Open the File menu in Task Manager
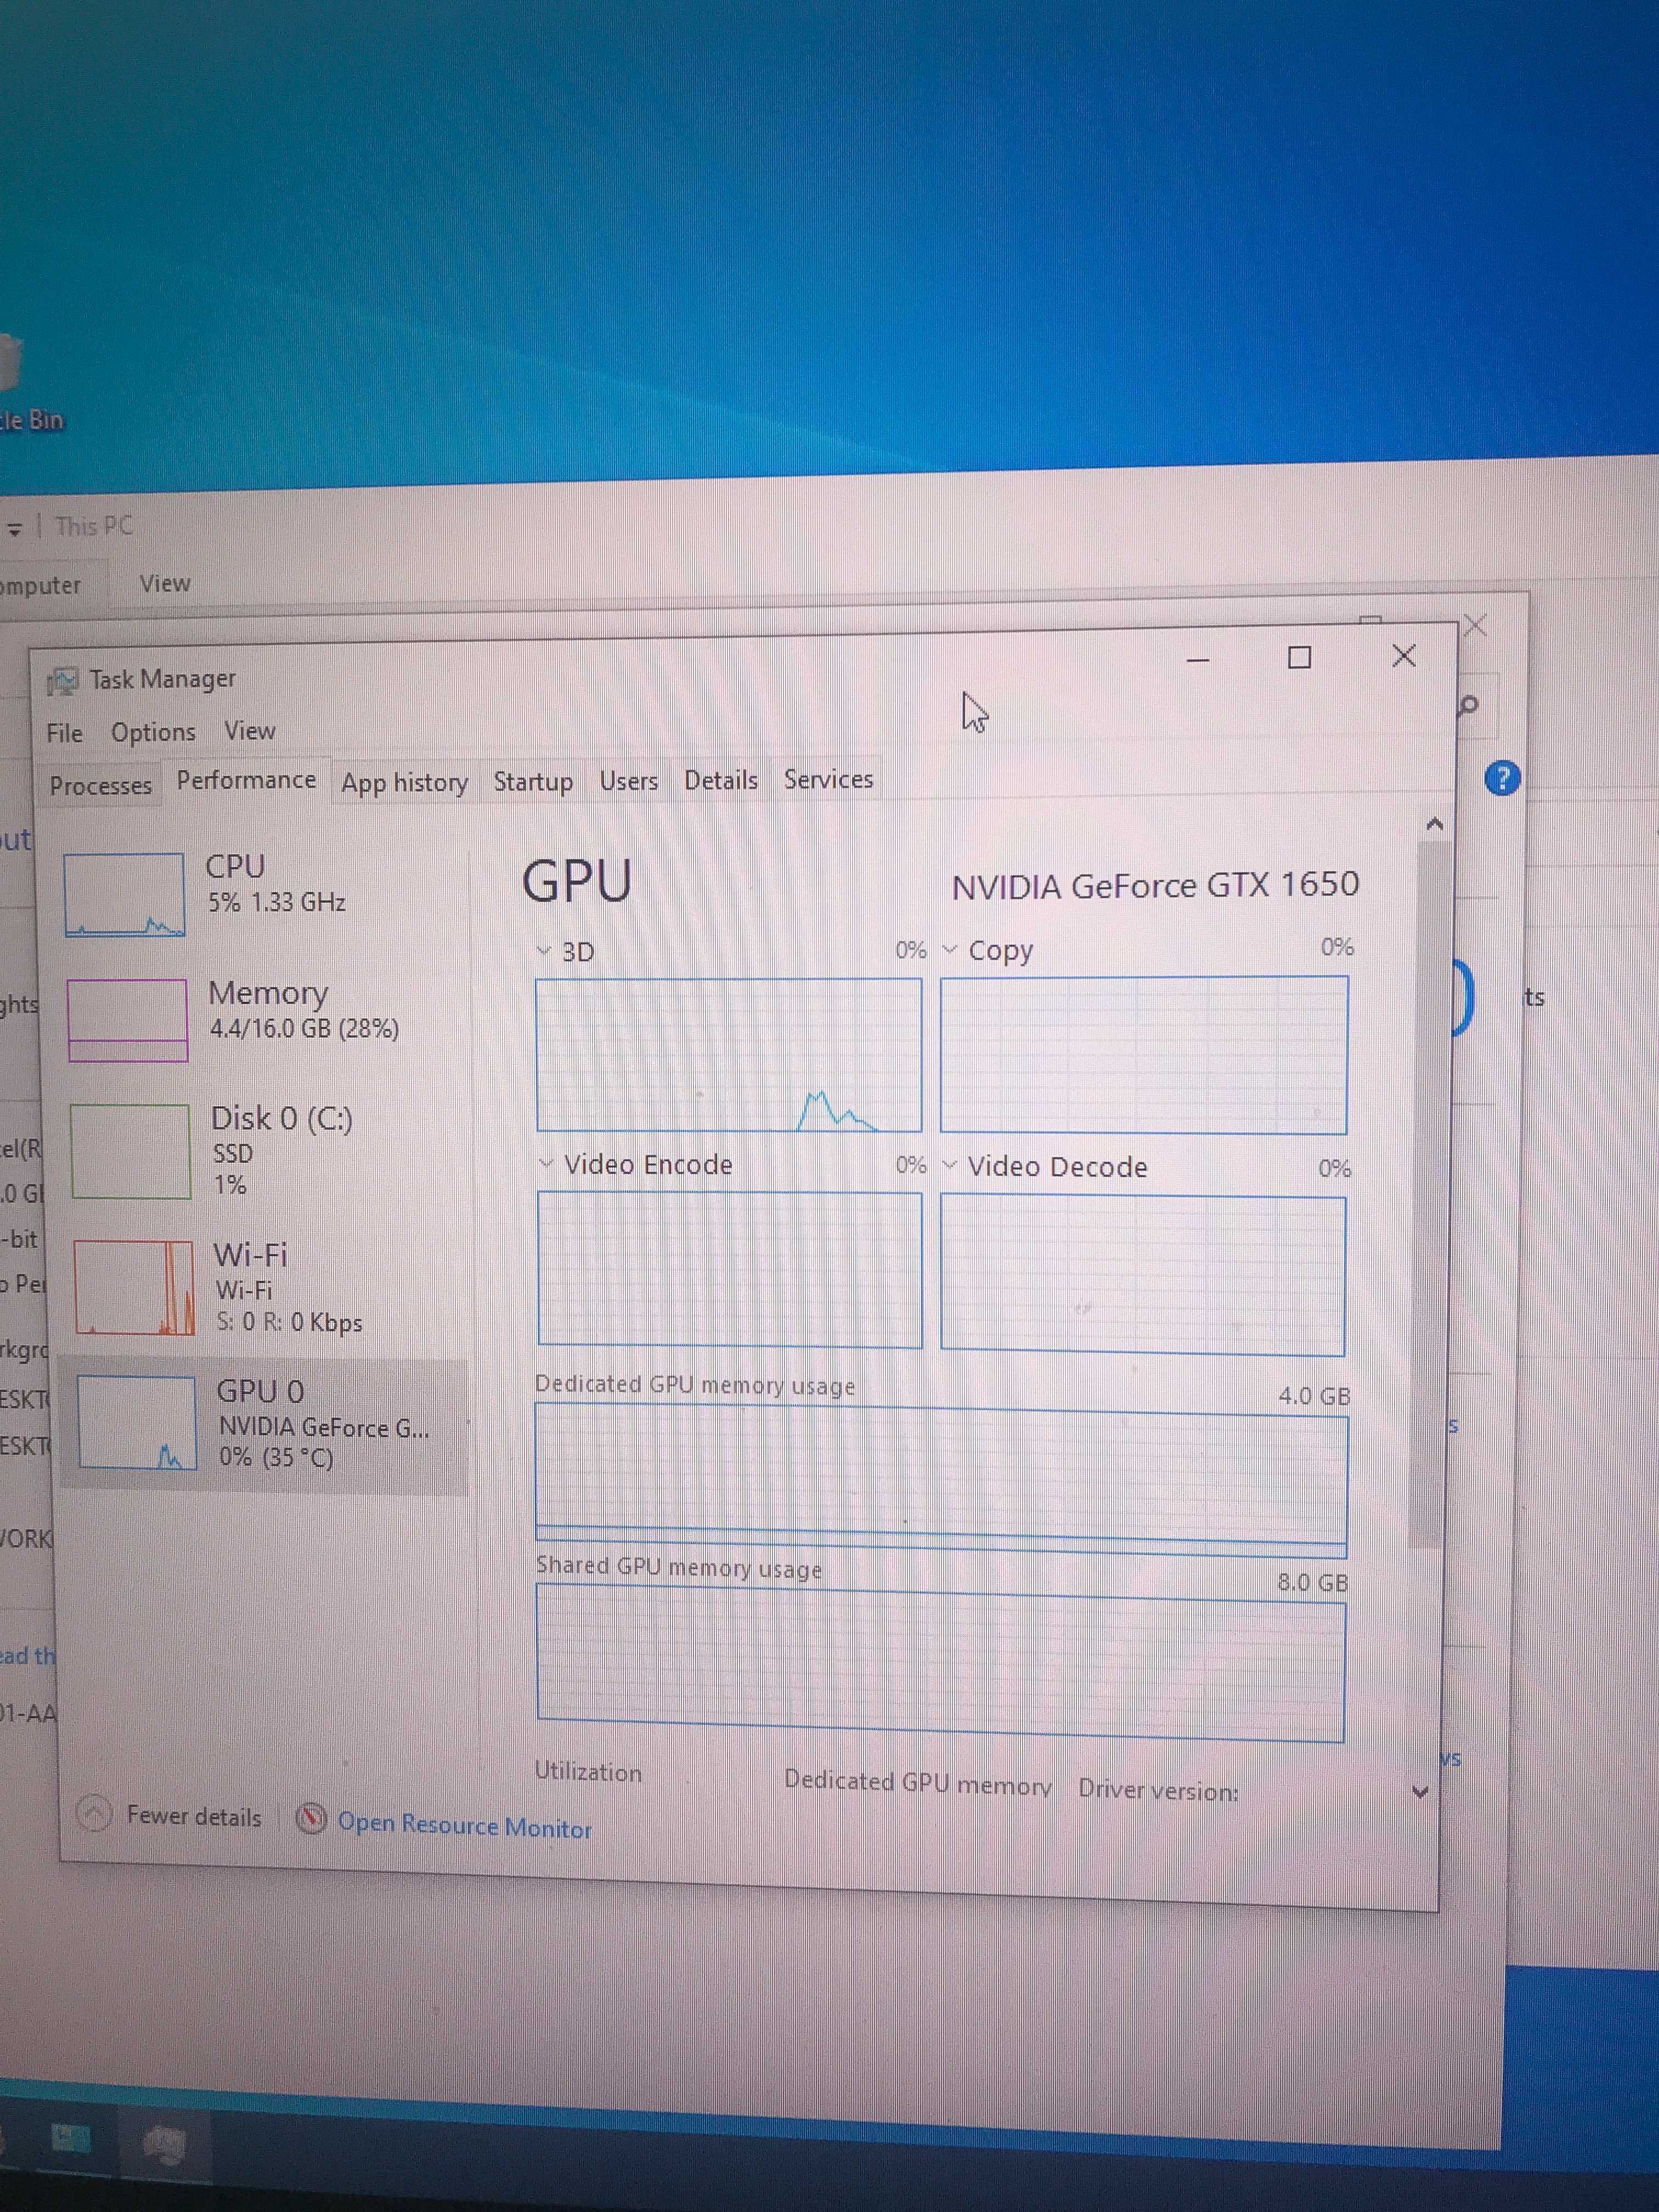Viewport: 1659px width, 2212px height. click(x=64, y=733)
